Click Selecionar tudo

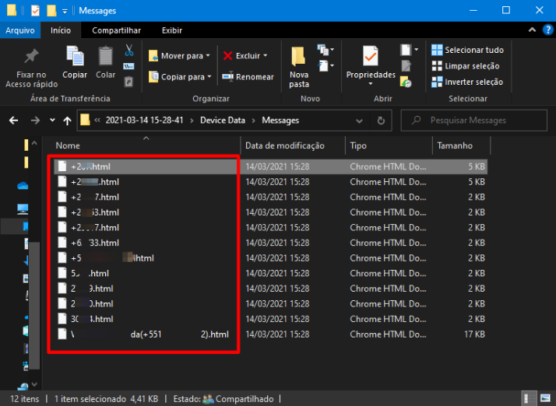467,50
